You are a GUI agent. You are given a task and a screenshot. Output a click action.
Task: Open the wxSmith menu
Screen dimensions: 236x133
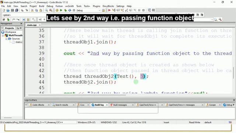[70, 6]
